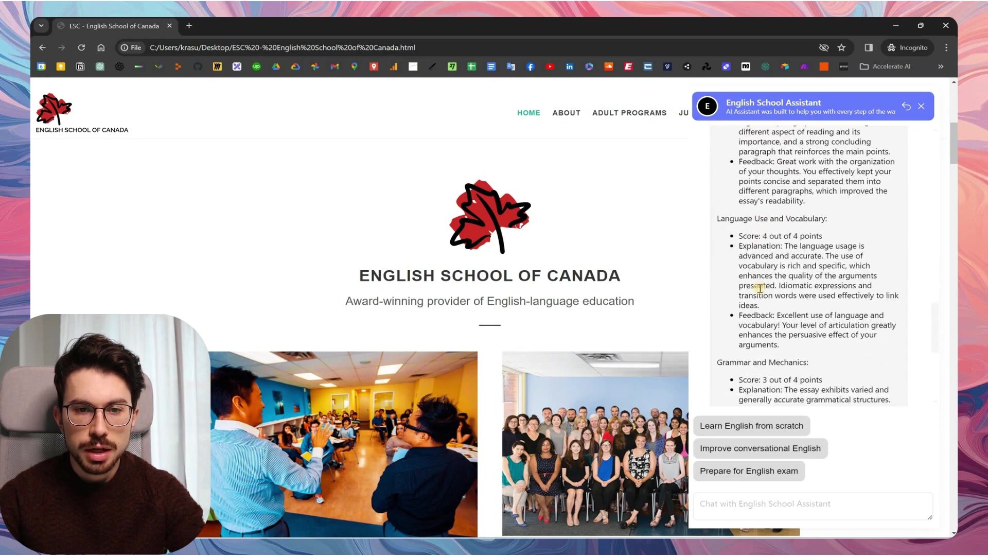Click the large maple leaf hero logo
Viewport: 988px width, 556px height.
490,217
